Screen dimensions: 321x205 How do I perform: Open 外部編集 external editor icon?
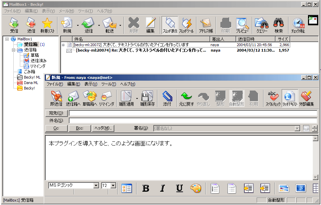click(x=307, y=98)
